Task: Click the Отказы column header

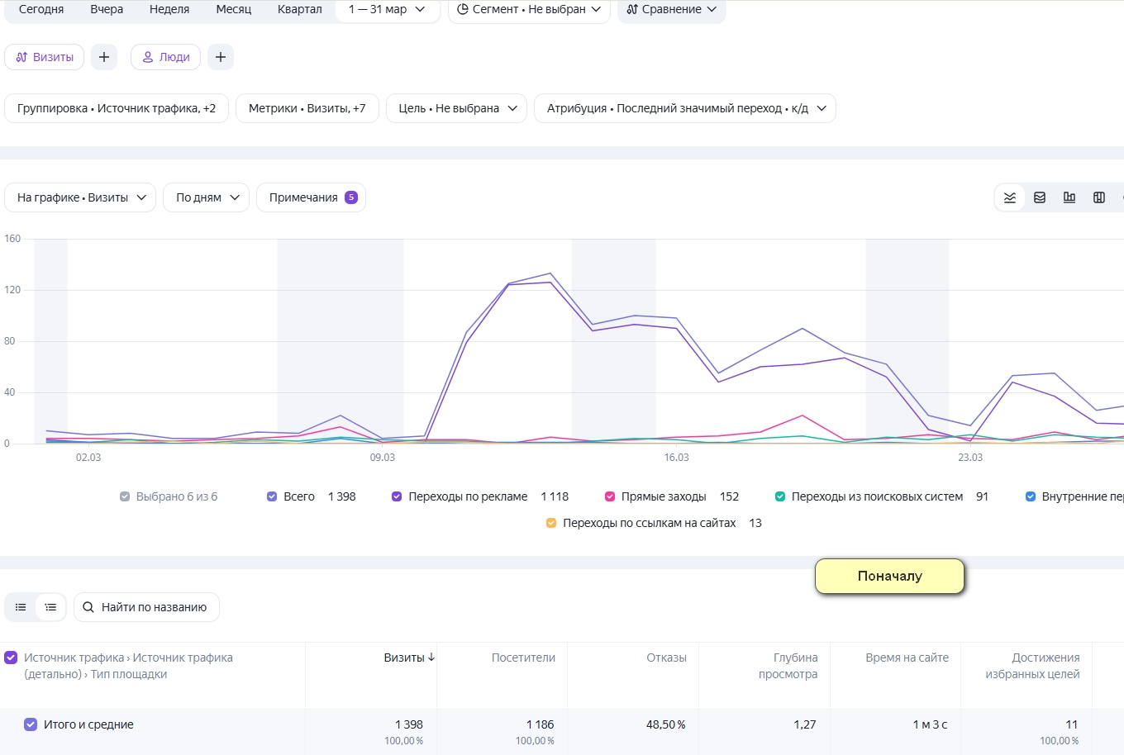Action: tap(666, 658)
